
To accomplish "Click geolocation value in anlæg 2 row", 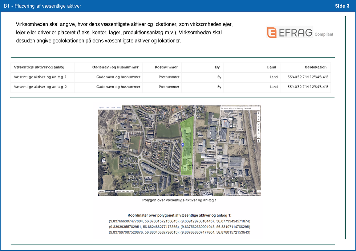I will (x=308, y=87).
